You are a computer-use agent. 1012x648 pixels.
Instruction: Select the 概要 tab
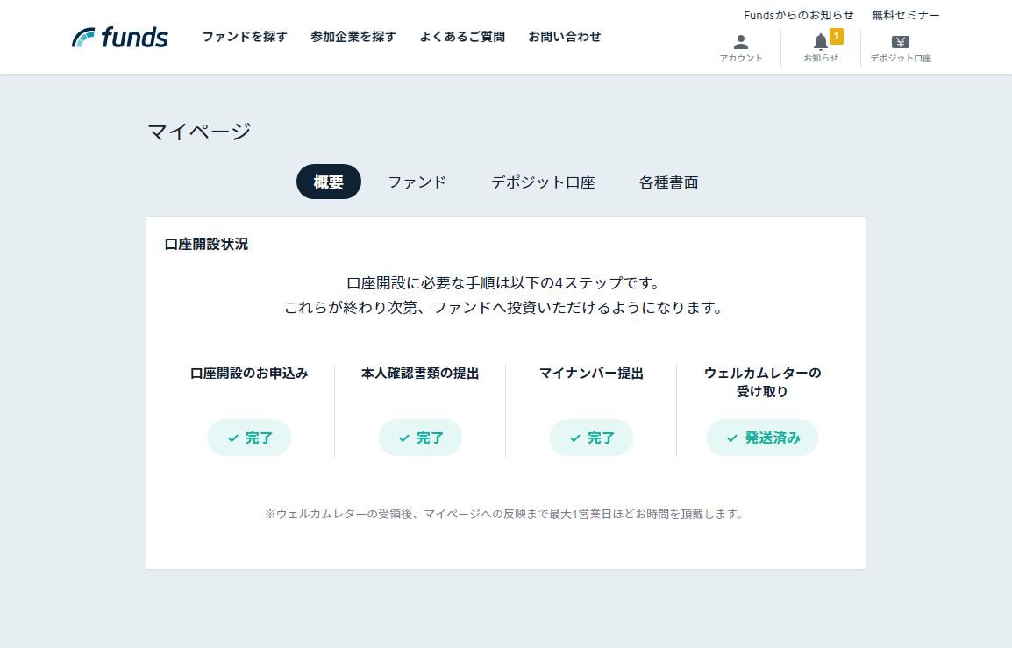coord(329,182)
